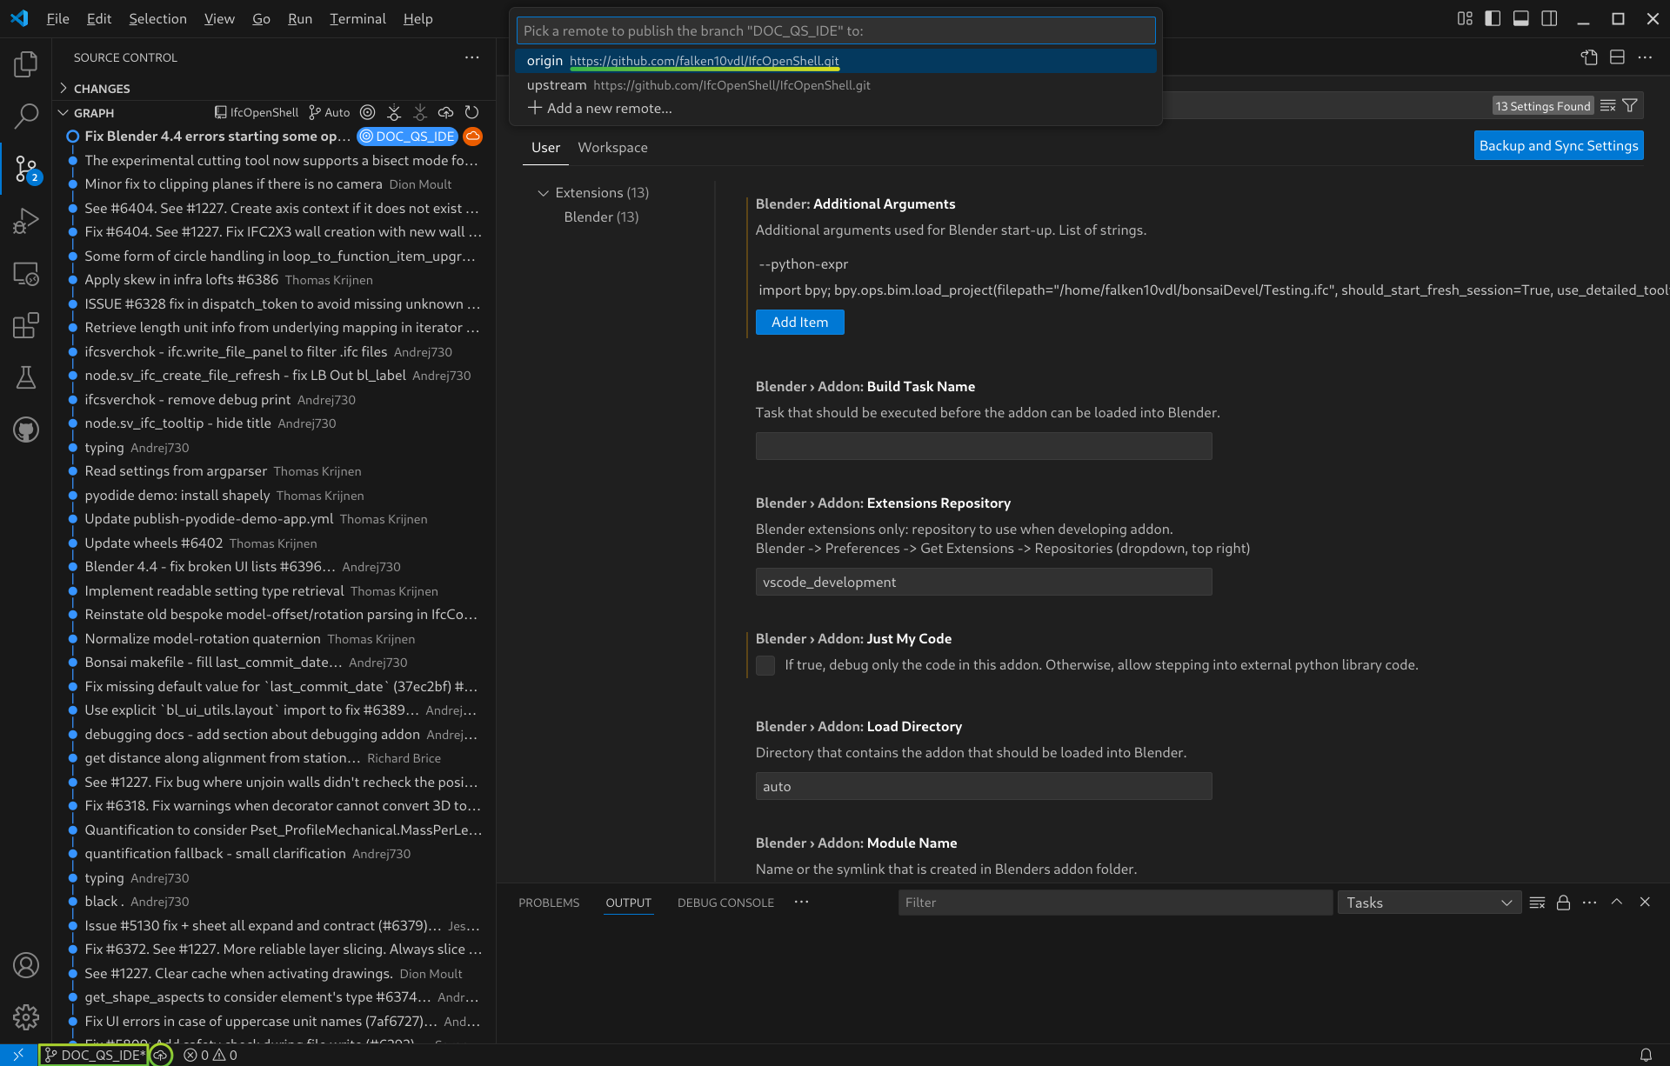The height and width of the screenshot is (1066, 1670).
Task: Clear the settings search input
Action: (x=1608, y=106)
